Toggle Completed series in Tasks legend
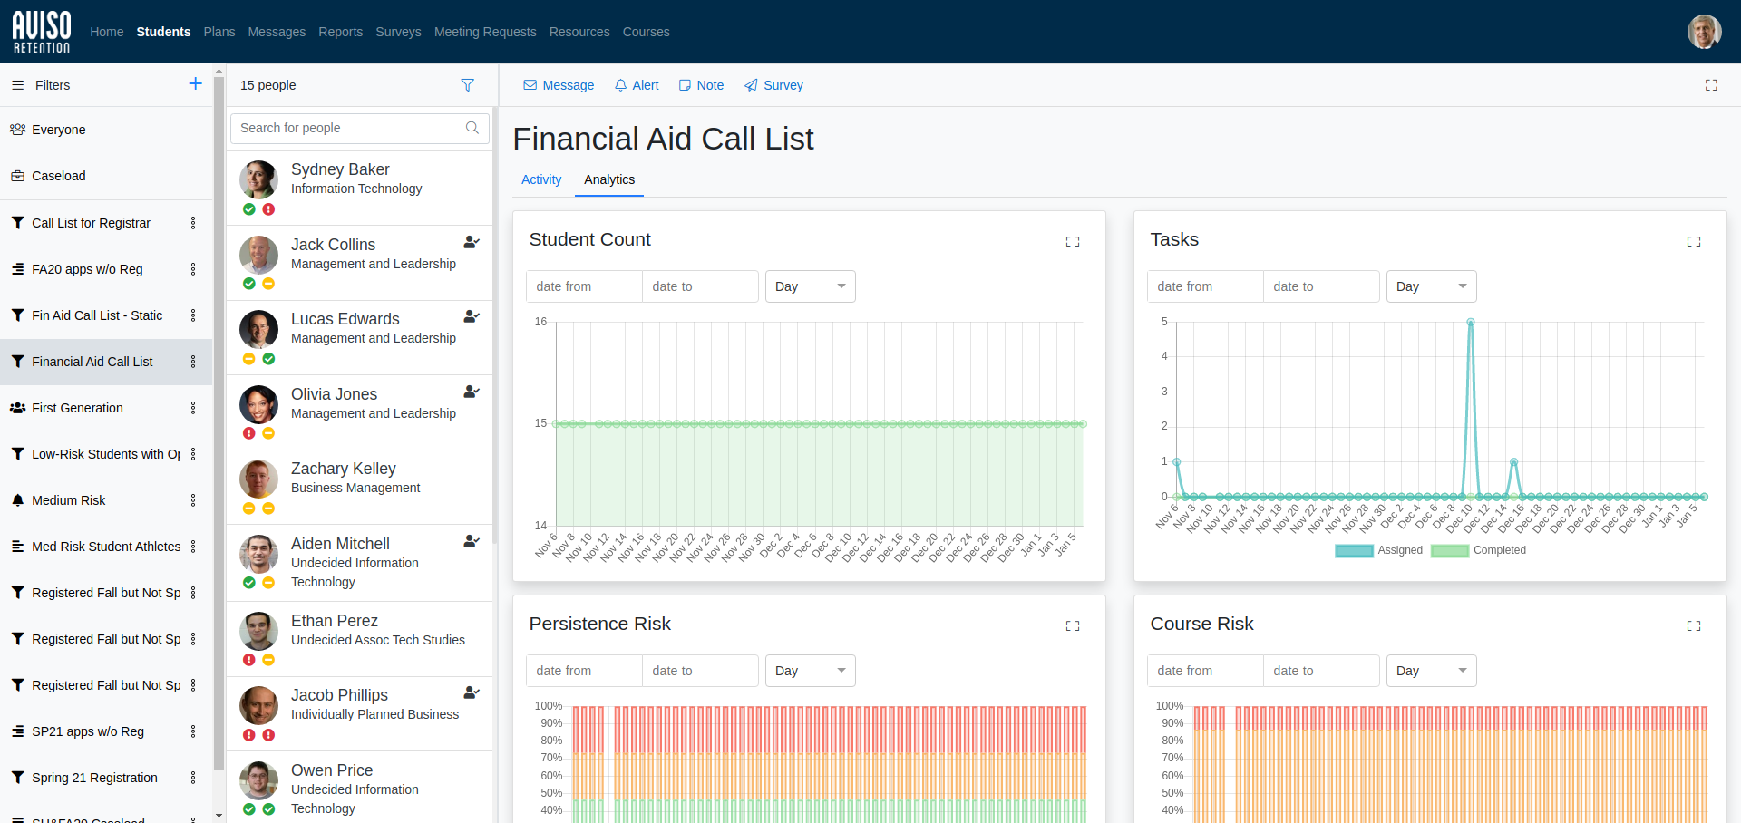This screenshot has width=1741, height=823. (1478, 550)
